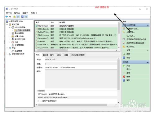This screenshot has width=155, height=116.
Task: Open the 操作(A) menu
Action: tap(17, 13)
